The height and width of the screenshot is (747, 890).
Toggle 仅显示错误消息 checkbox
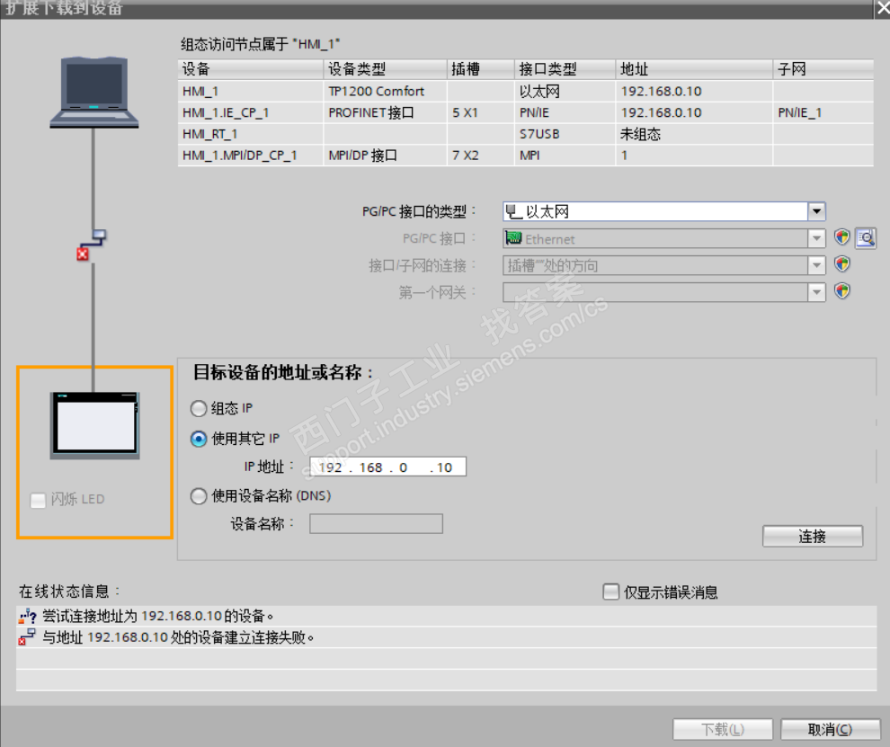610,591
